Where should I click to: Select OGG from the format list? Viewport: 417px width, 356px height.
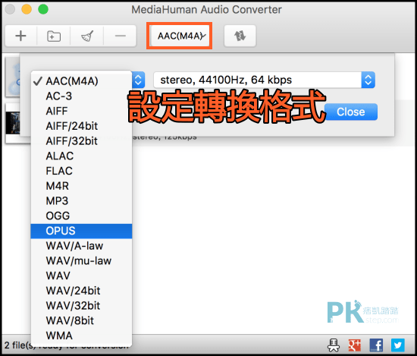click(81, 216)
